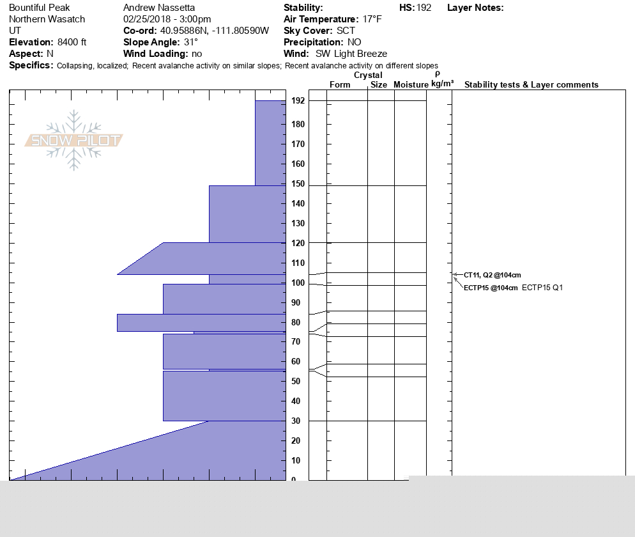Select the Air Temperature 17°F value
The width and height of the screenshot is (635, 537).
[x=372, y=19]
